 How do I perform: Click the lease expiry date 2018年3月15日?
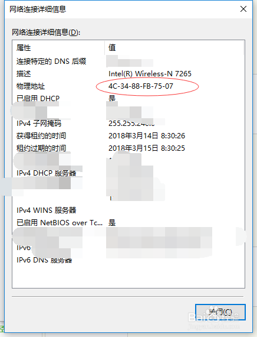pyautogui.click(x=133, y=148)
